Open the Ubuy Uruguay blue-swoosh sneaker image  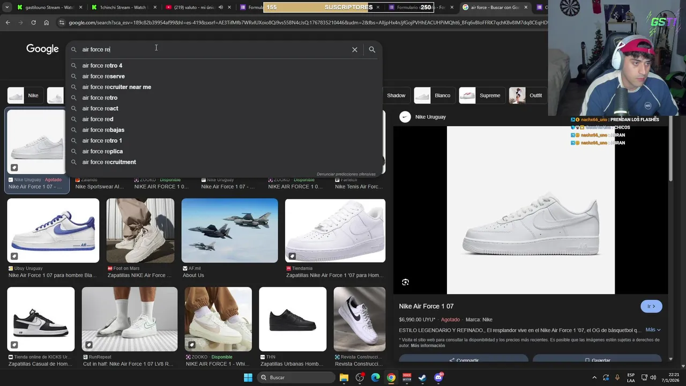[53, 231]
